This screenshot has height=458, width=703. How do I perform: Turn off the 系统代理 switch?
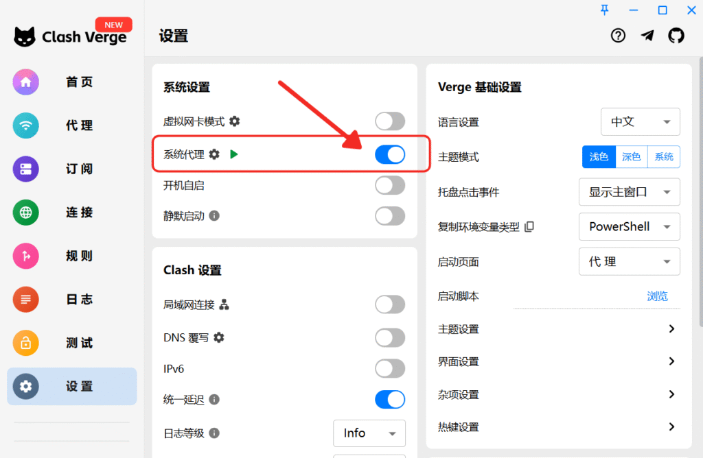coord(390,155)
